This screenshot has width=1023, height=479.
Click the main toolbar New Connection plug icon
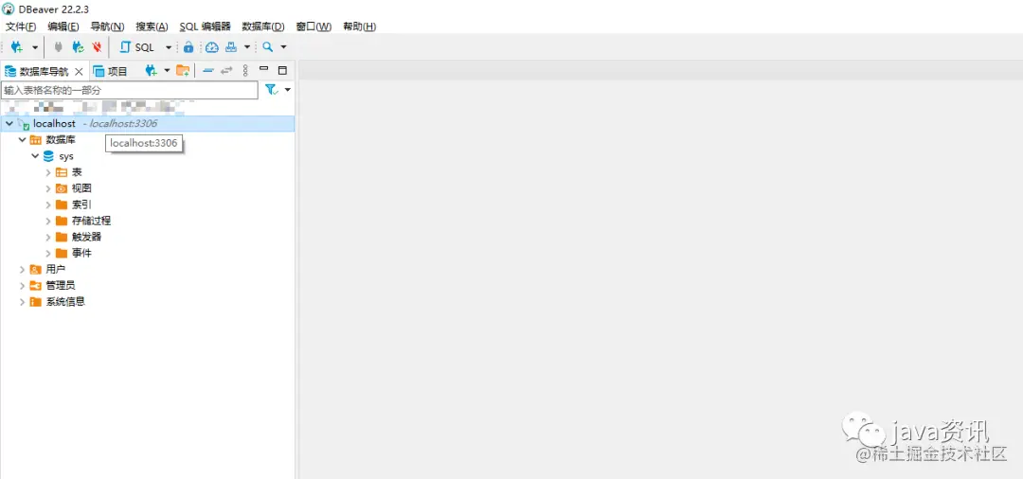(x=18, y=47)
